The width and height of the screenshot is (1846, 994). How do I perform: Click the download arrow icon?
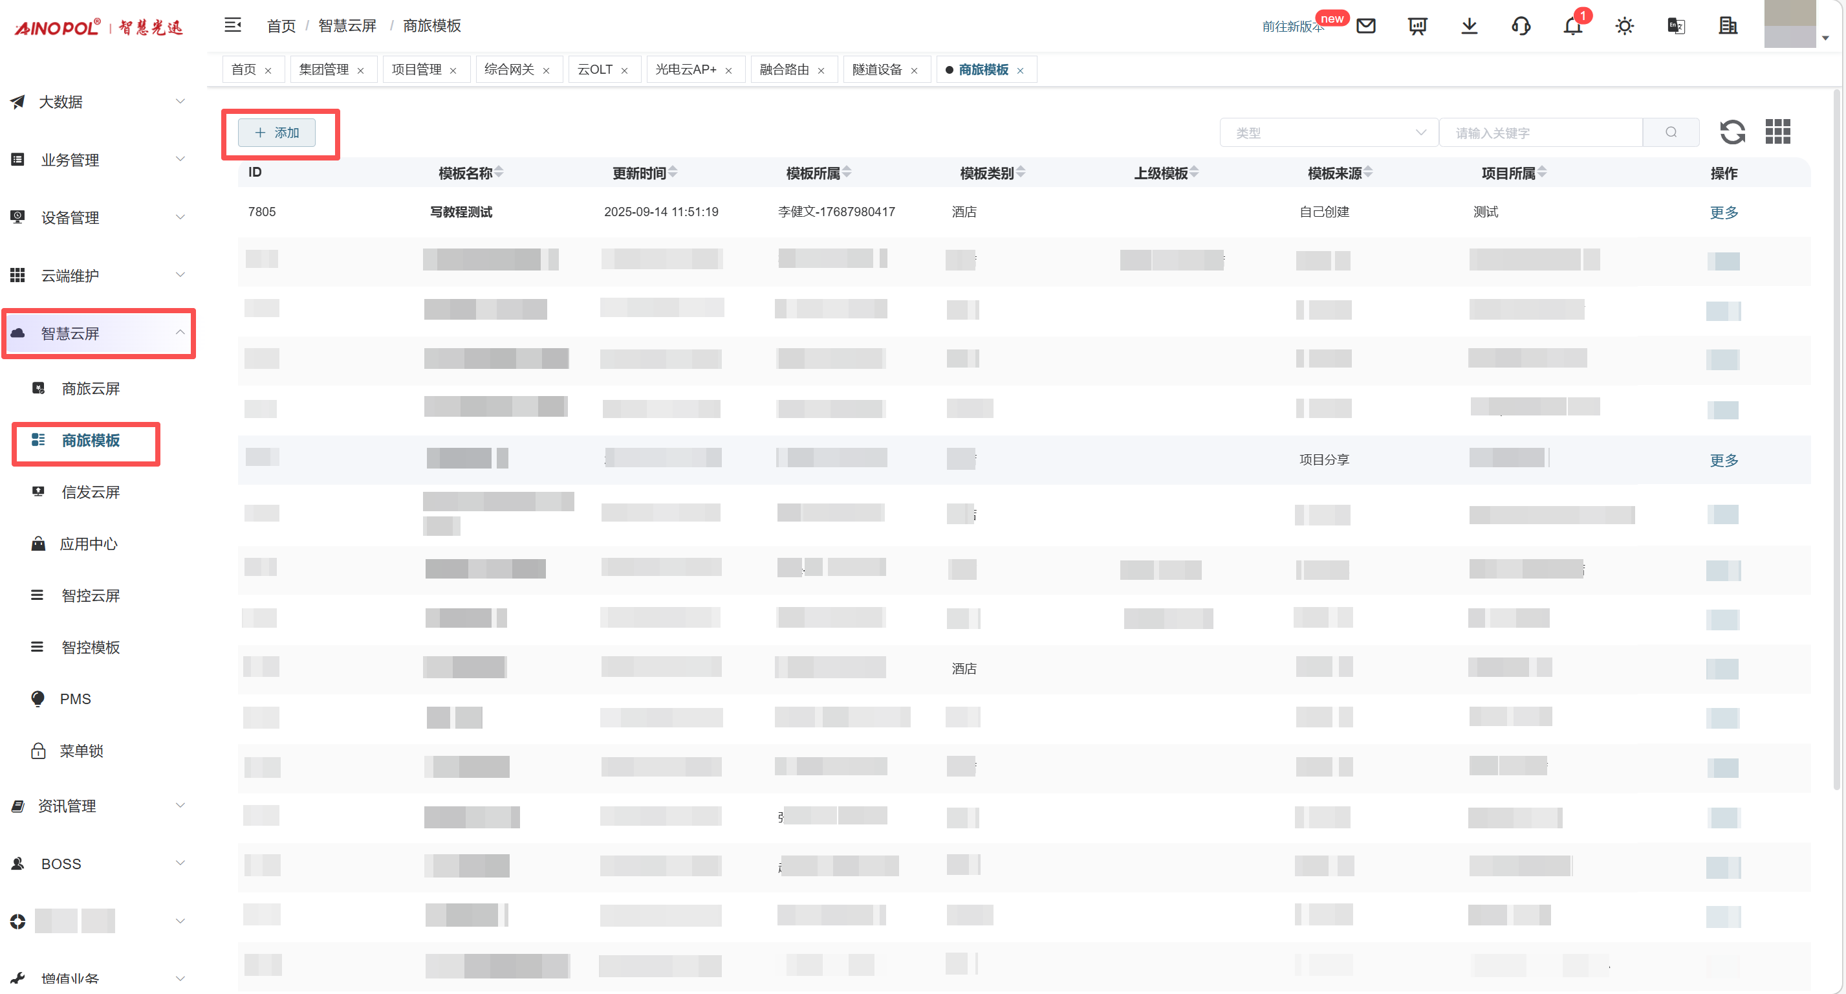(1469, 26)
